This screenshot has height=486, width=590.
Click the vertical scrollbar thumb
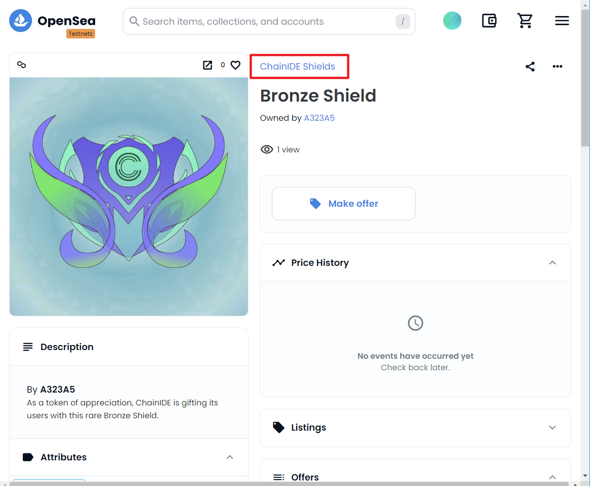585,78
